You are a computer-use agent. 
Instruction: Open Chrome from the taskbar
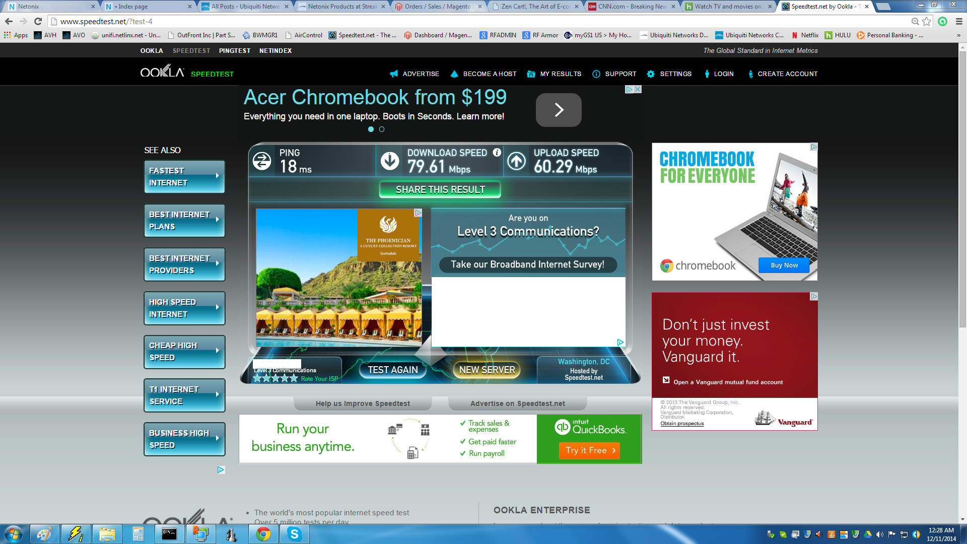(263, 534)
